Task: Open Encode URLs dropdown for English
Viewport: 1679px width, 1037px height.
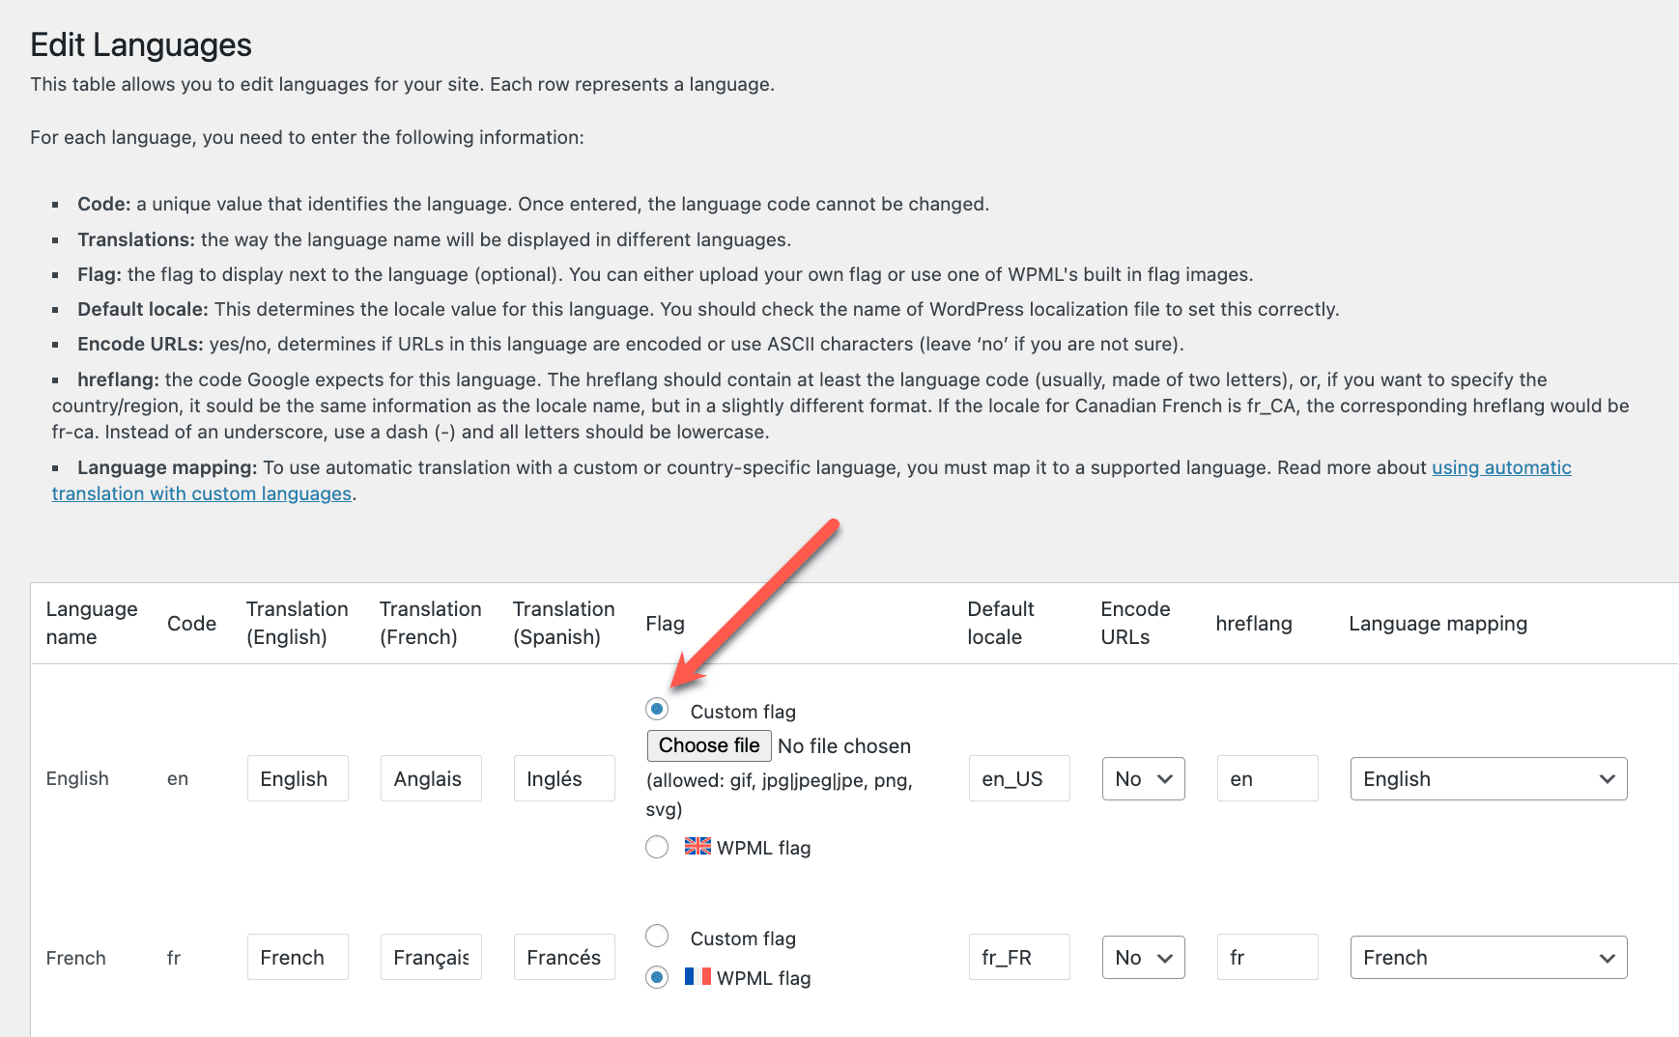Action: coord(1143,778)
